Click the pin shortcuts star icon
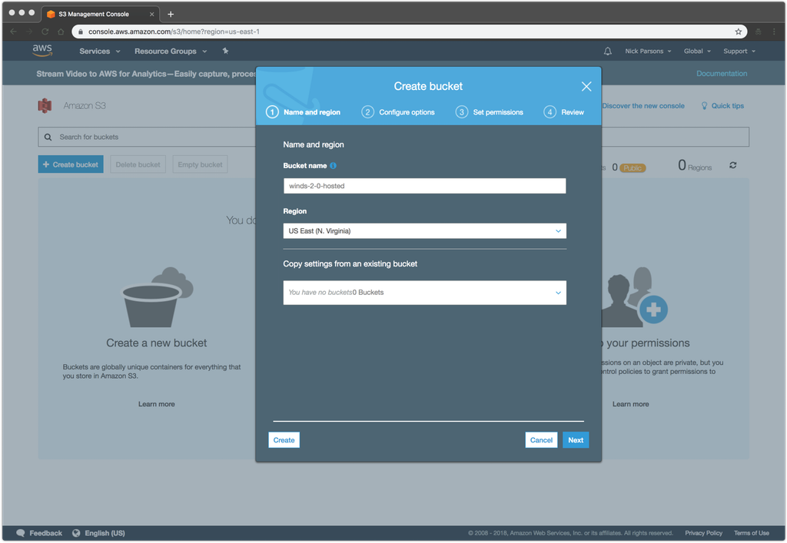 225,51
